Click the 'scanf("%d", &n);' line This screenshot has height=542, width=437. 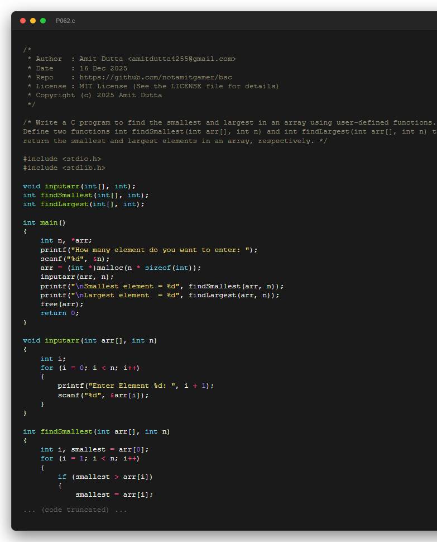pyautogui.click(x=75, y=259)
